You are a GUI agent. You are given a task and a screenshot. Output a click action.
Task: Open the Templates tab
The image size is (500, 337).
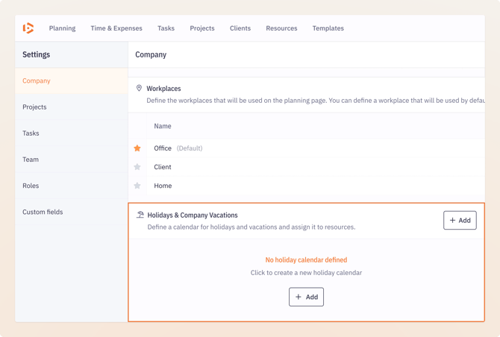click(x=328, y=28)
